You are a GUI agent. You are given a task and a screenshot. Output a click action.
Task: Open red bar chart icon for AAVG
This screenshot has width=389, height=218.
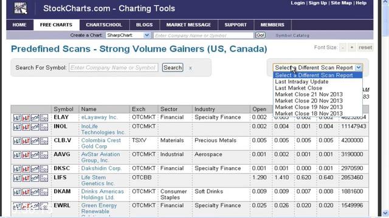(26, 155)
